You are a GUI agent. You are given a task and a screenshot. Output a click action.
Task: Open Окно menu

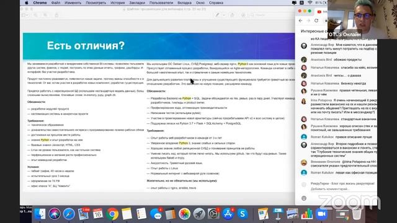pyautogui.click(x=200, y=2)
